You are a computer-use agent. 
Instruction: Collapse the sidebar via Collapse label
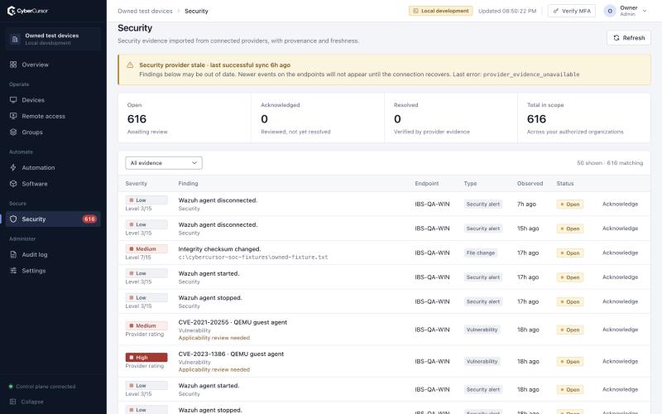pyautogui.click(x=32, y=402)
